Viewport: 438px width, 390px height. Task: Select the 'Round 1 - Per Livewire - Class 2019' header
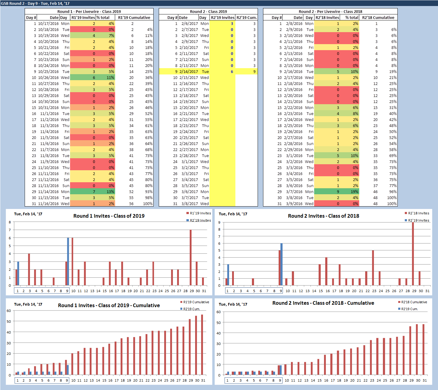(x=89, y=11)
